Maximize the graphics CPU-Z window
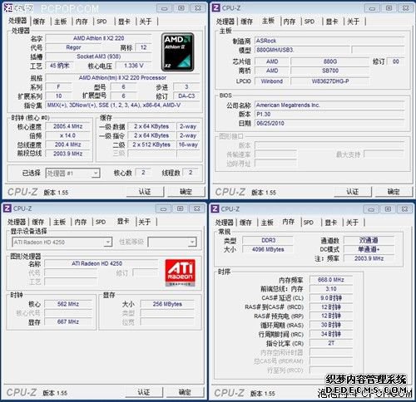Viewport: 416px width, 402px height. click(x=181, y=208)
